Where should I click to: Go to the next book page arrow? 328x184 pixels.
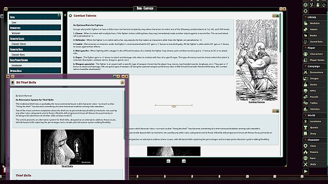click(184, 161)
